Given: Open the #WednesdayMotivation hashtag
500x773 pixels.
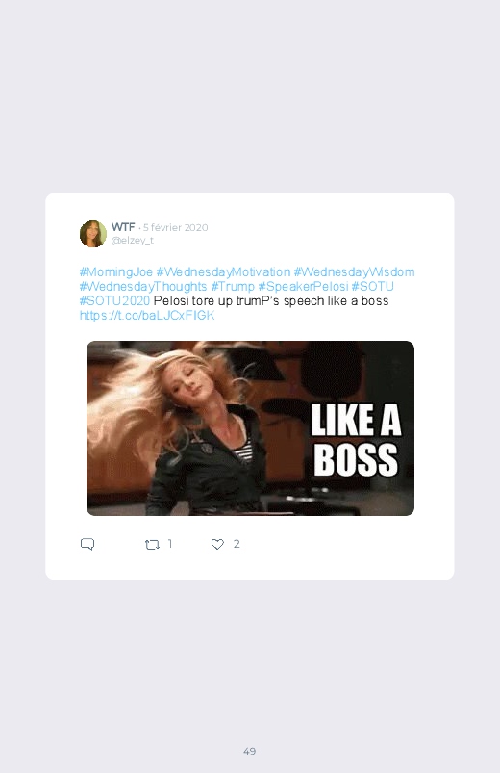Looking at the screenshot, I should click(223, 272).
